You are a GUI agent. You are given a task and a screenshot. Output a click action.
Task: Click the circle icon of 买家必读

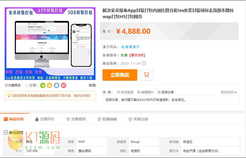pyautogui.click(x=130, y=119)
